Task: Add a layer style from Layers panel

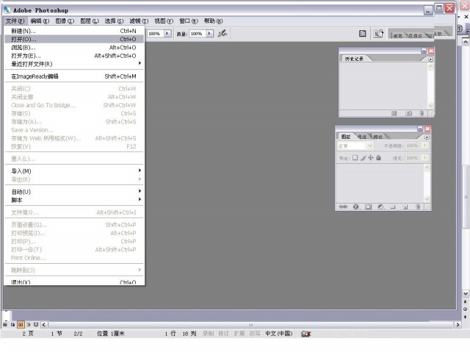Action: coord(355,207)
